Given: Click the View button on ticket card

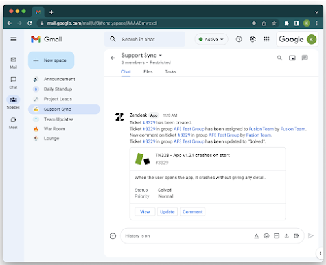Looking at the screenshot, I should 145,212.
